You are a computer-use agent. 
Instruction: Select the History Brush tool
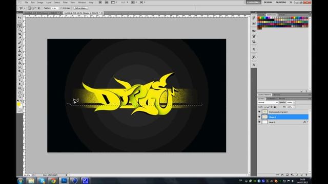[x=19, y=55]
